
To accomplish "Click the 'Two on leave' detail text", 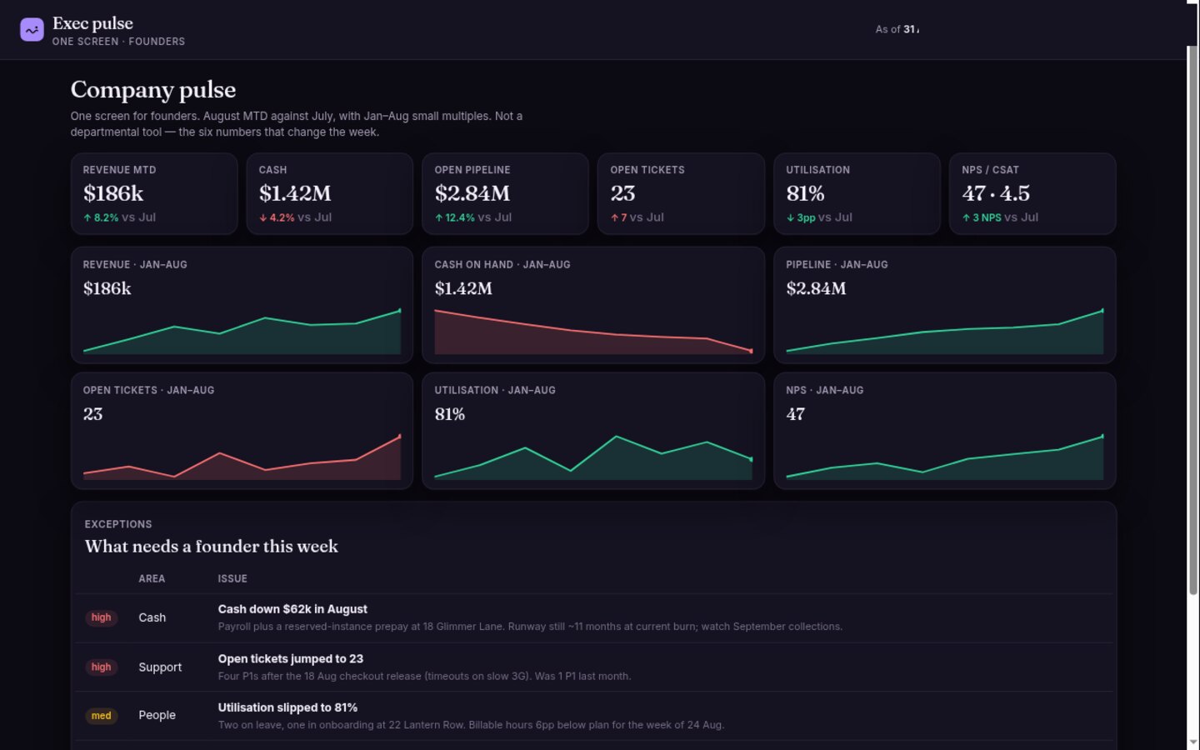I will [x=471, y=725].
